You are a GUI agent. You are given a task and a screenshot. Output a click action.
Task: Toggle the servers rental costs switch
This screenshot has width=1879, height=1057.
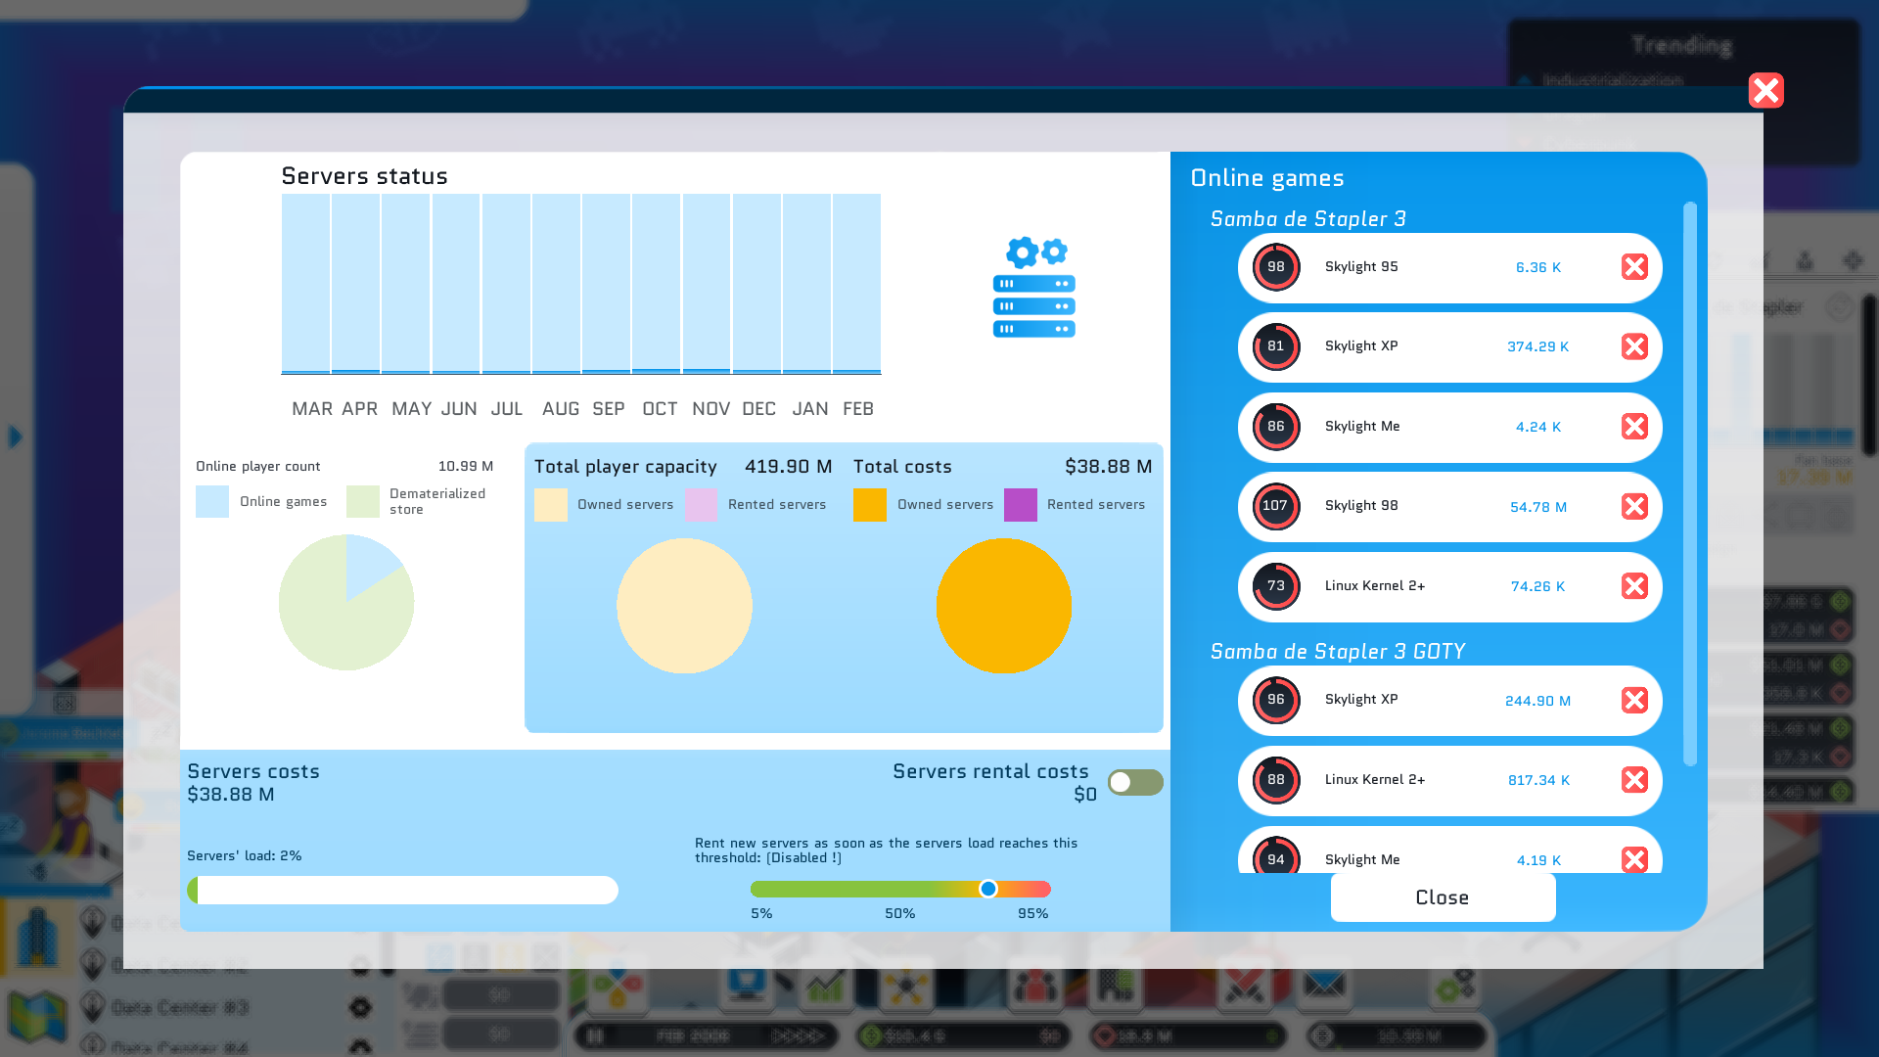[x=1134, y=782]
